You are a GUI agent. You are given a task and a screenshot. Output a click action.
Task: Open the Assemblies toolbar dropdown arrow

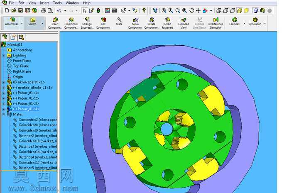tap(22, 23)
